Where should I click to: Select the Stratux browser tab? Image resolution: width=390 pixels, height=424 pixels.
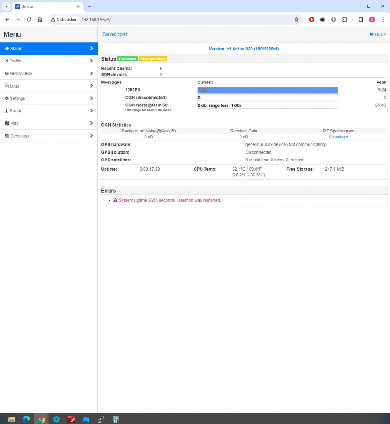(x=47, y=6)
